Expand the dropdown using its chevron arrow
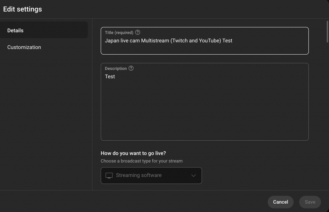Screen dimensions: 329x212 [x=193, y=175]
